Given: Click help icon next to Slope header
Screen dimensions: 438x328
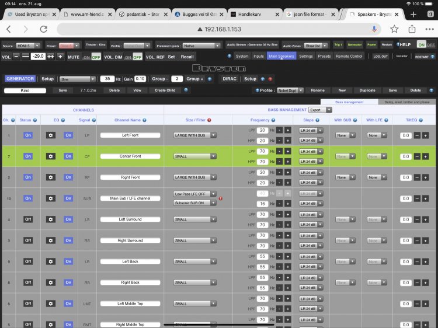Looking at the screenshot, I should point(317,120).
